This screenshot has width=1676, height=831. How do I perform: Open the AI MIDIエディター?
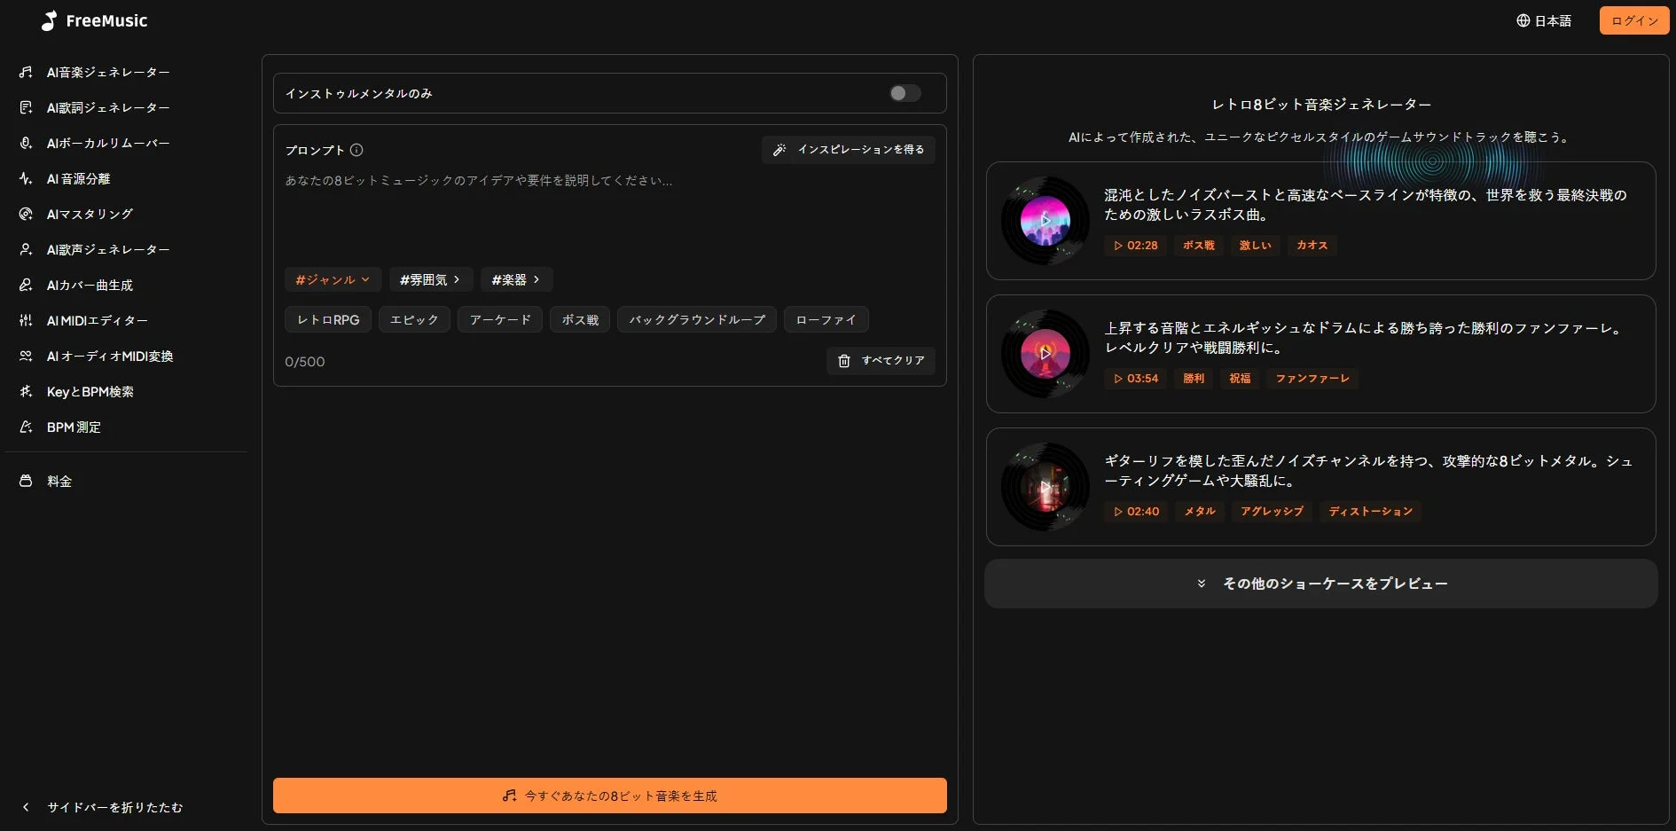pos(98,320)
